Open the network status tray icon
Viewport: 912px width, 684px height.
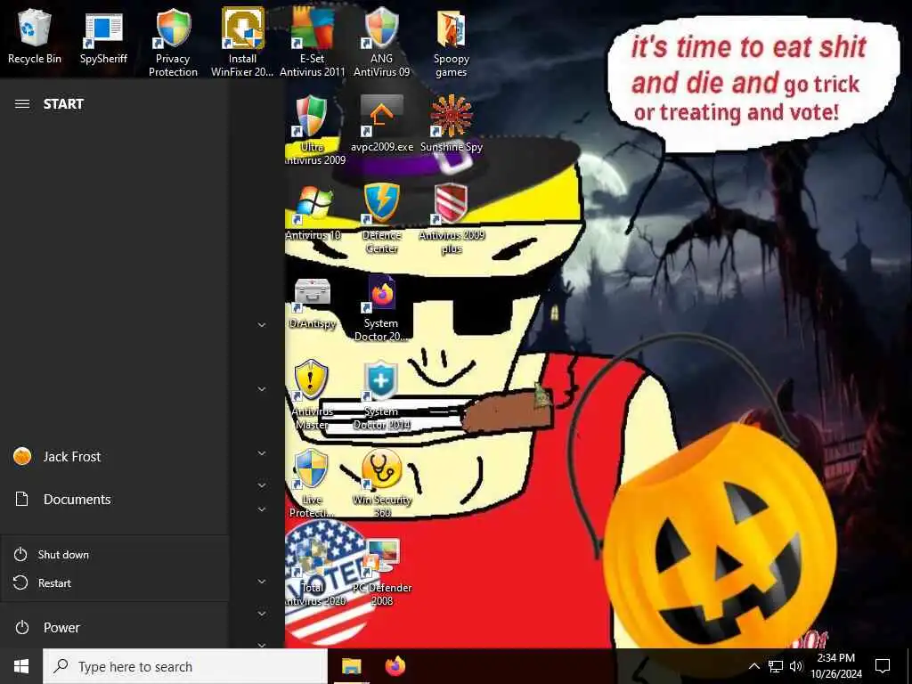pyautogui.click(x=776, y=666)
